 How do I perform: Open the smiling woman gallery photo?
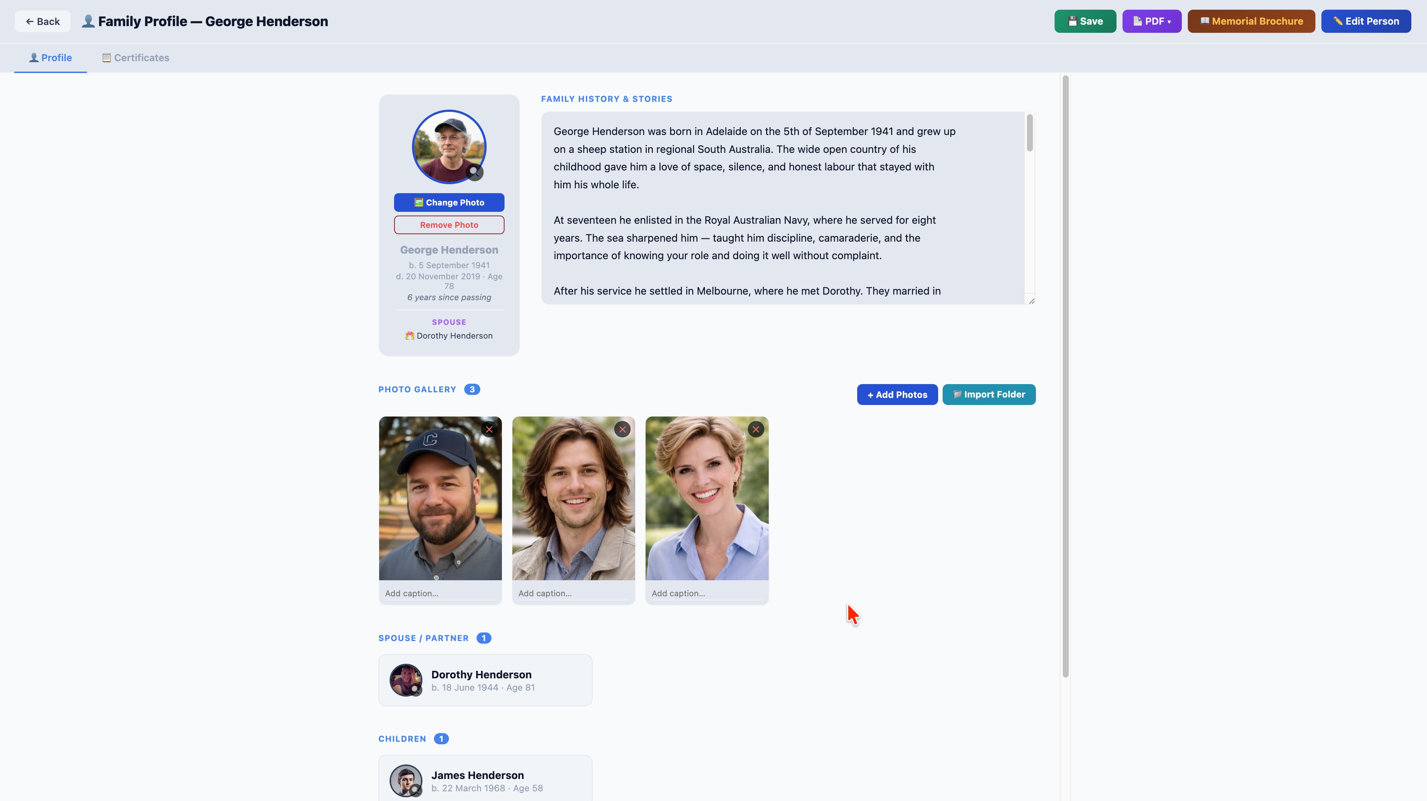[x=707, y=498]
